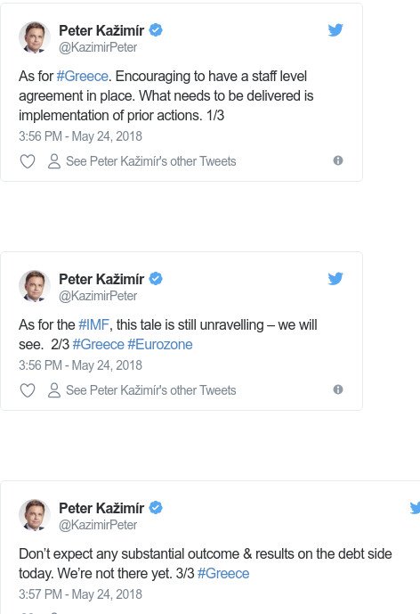Click the verified badge in third tweet
The height and width of the screenshot is (614, 420).
tap(156, 508)
